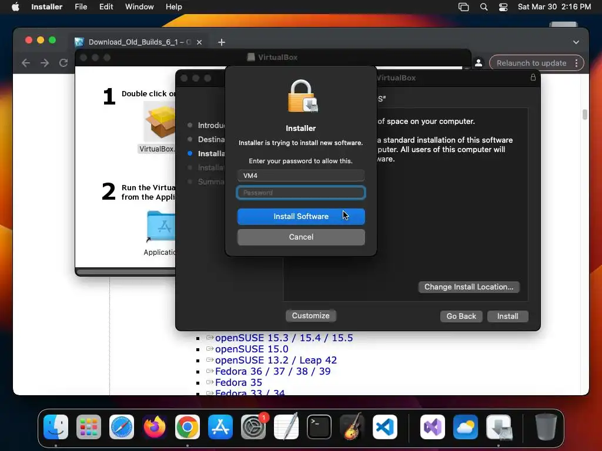This screenshot has height=451, width=602.
Task: Click the Install button in VirtualBox installer
Action: (x=507, y=316)
